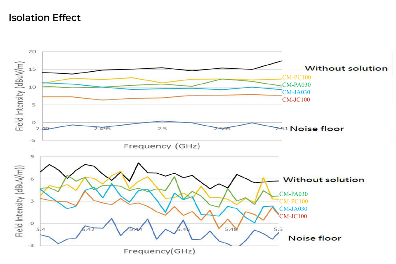Select the "Without solution" label in the 5.4–5.5 GHz chart
This screenshot has width=396, height=264.
[323, 180]
